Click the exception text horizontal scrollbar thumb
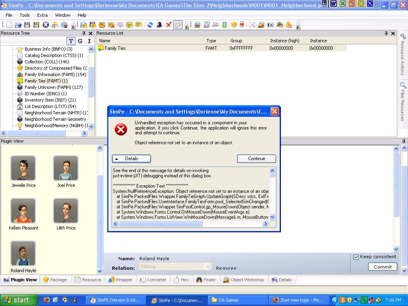 pos(161,224)
